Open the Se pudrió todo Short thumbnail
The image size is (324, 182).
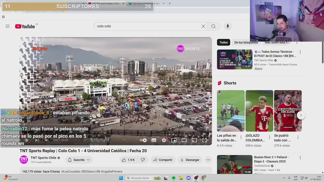coord(288,111)
